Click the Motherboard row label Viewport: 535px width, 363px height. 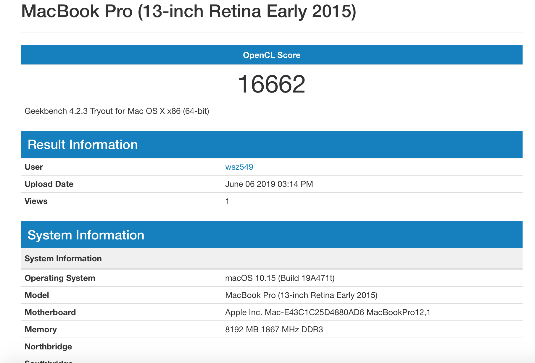(50, 312)
